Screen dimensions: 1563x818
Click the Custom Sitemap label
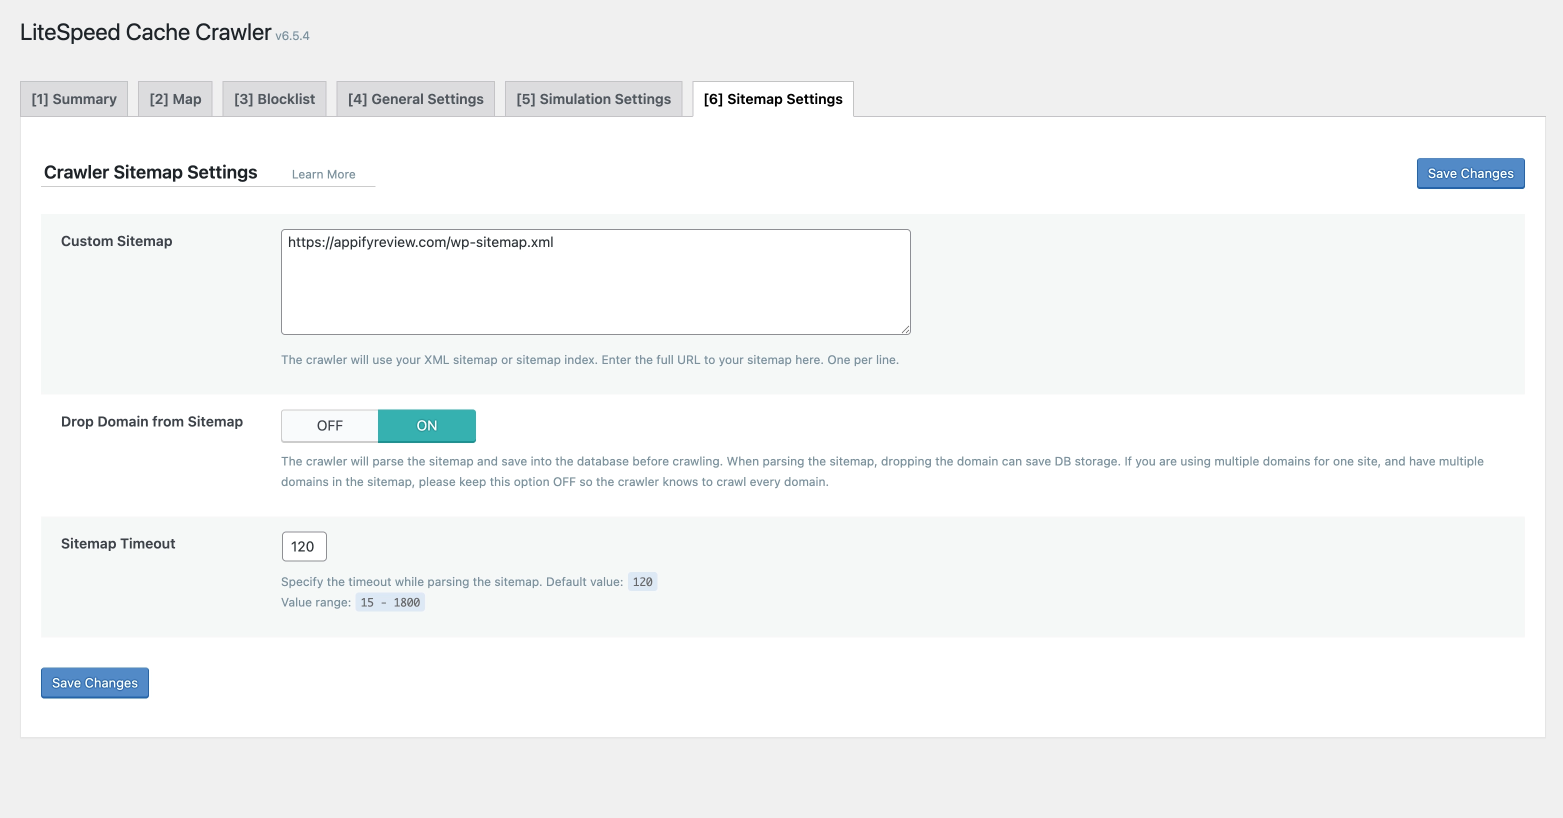tap(116, 241)
